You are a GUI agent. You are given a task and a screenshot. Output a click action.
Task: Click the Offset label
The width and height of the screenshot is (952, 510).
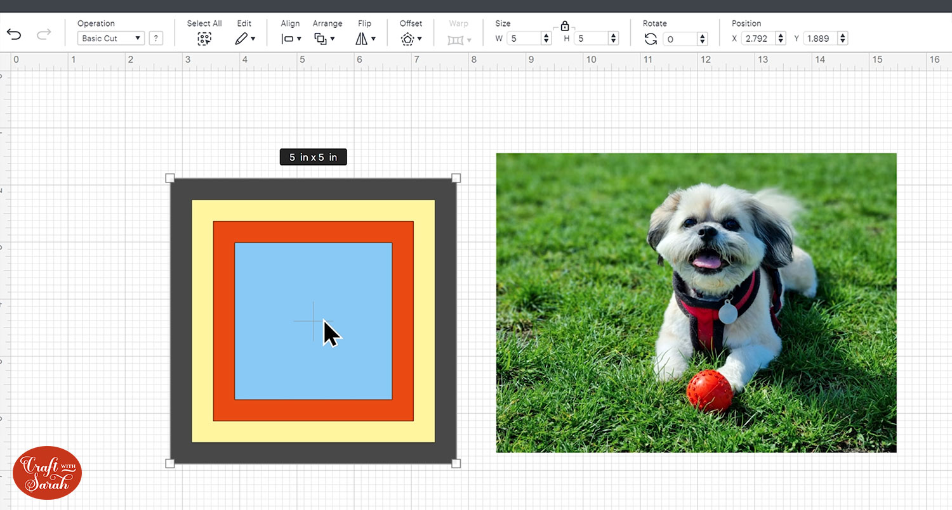pyautogui.click(x=411, y=23)
